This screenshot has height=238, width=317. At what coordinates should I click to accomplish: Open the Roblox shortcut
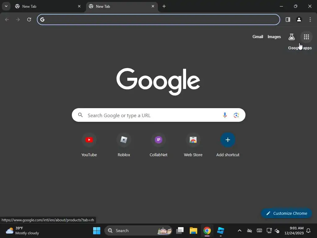pos(124,145)
